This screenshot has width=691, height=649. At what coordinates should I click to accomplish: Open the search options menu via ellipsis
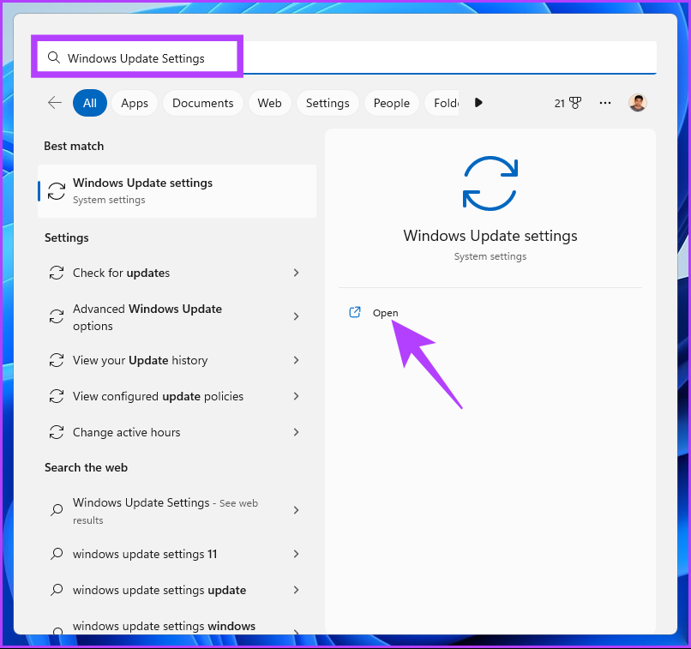coord(604,102)
